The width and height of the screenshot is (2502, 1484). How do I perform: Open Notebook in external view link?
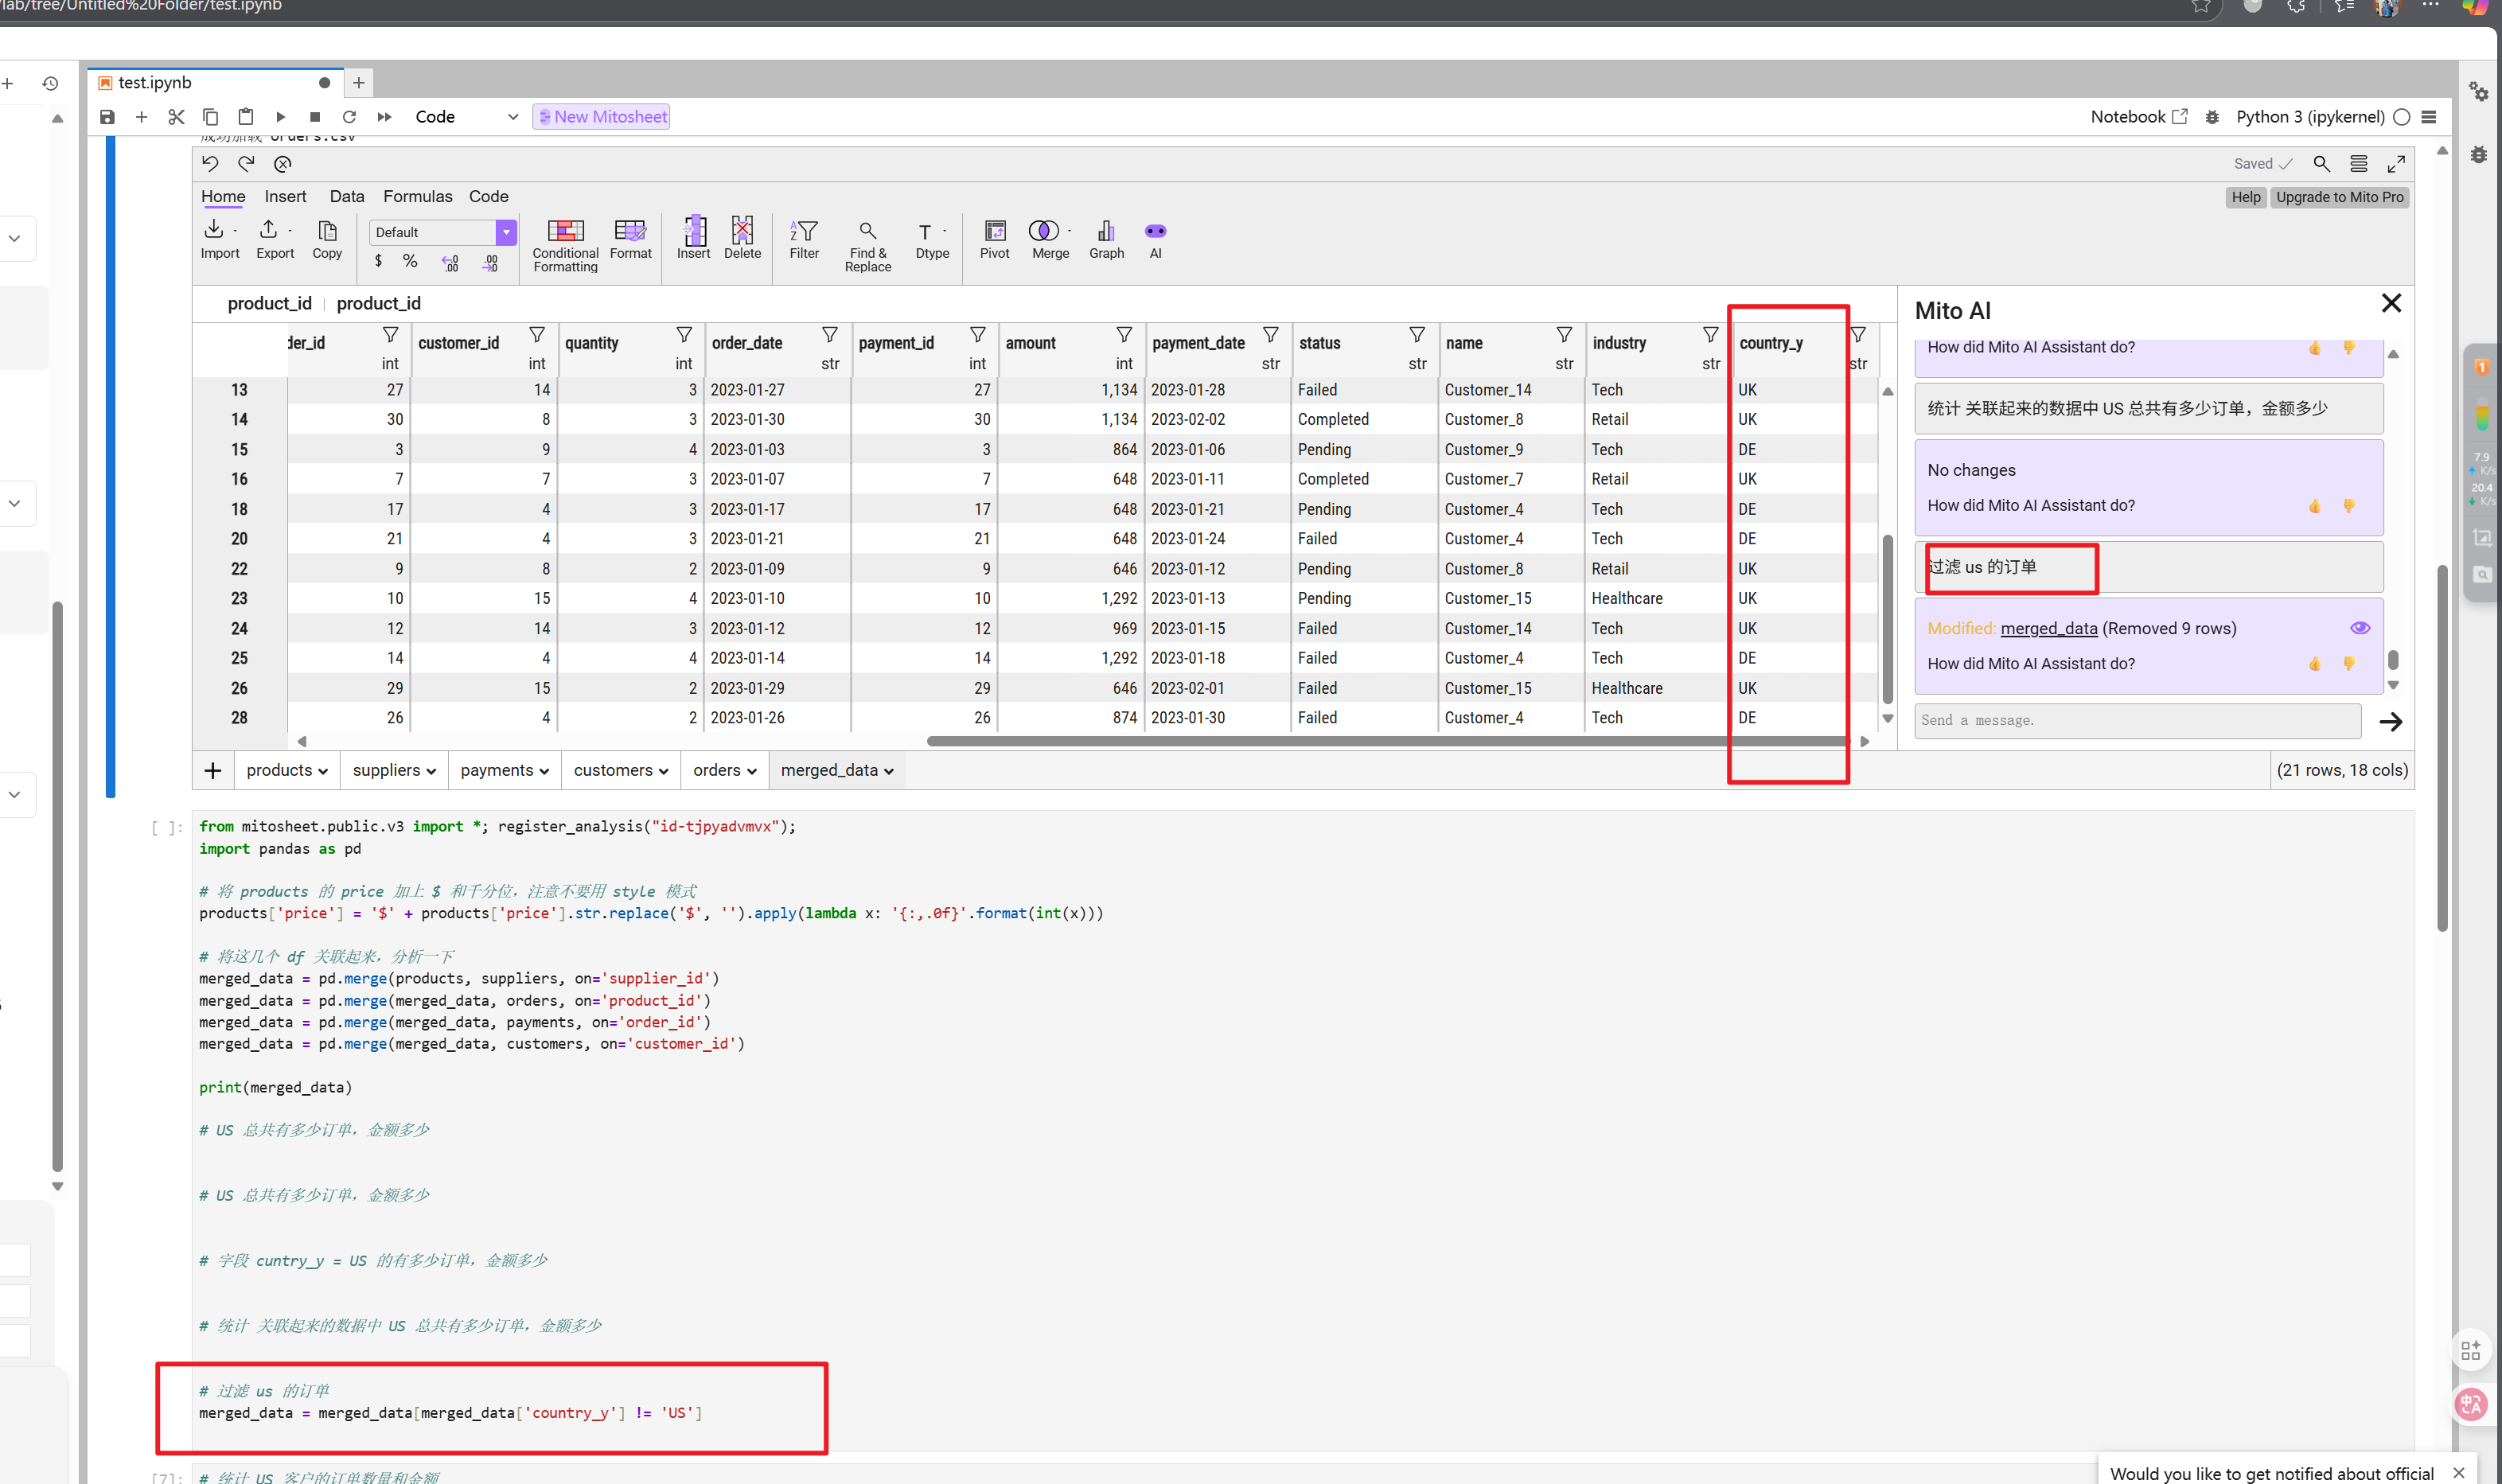(2138, 117)
